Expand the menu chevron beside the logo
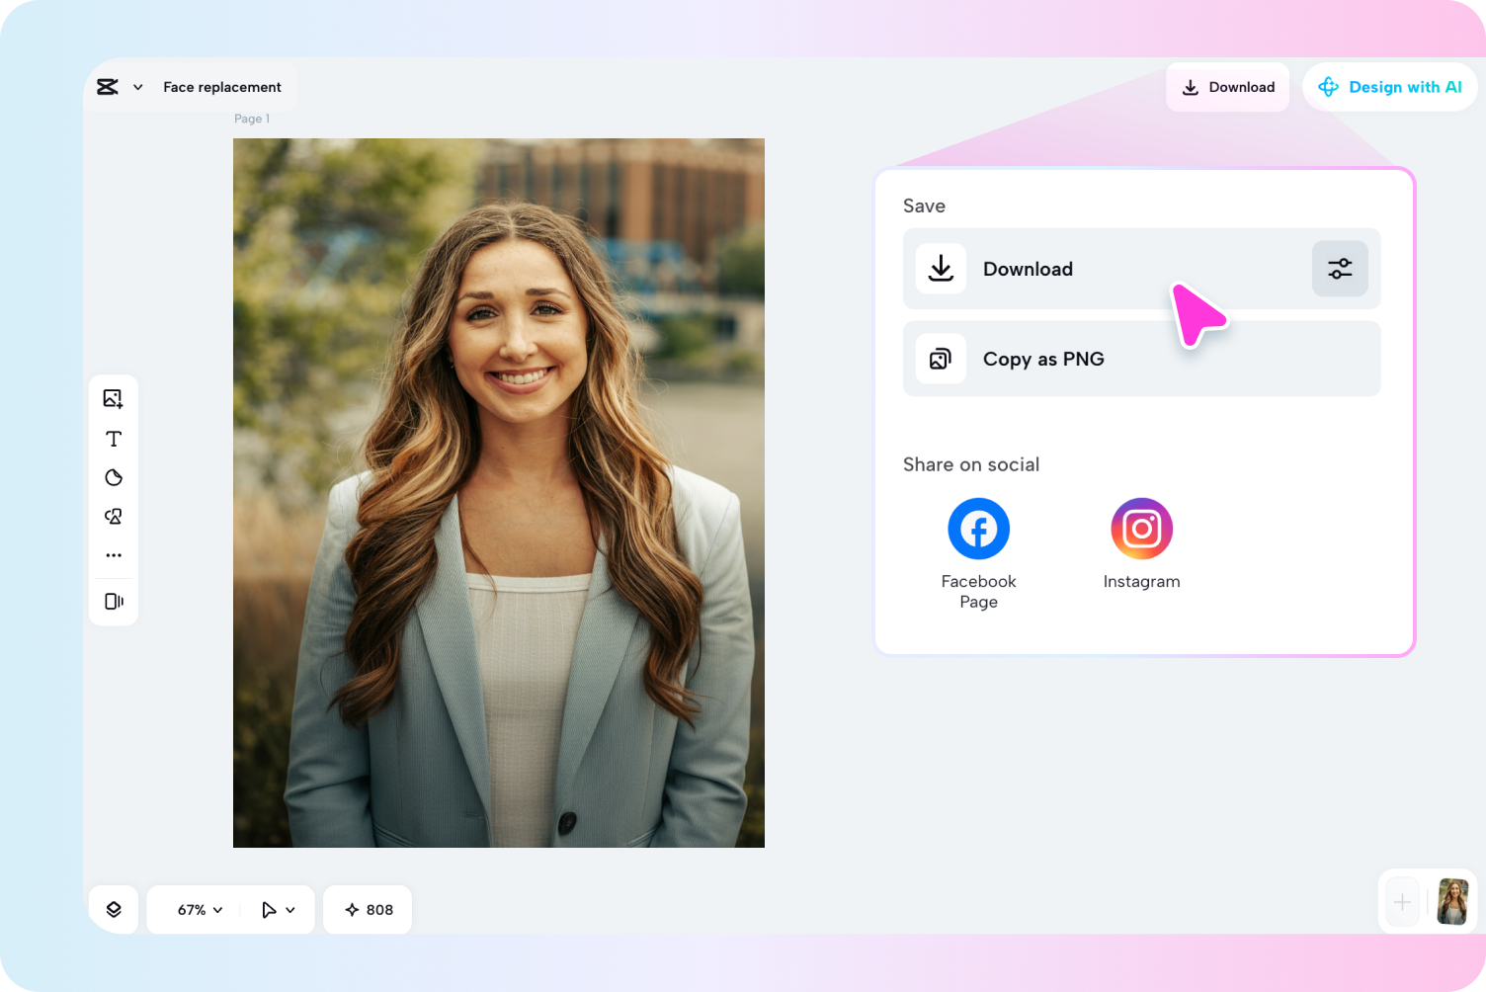 pos(138,87)
